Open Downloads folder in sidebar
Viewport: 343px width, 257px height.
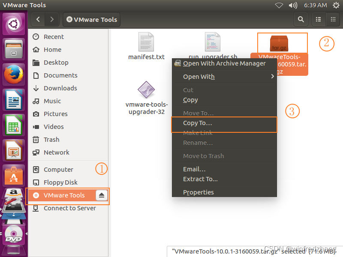tap(68, 88)
